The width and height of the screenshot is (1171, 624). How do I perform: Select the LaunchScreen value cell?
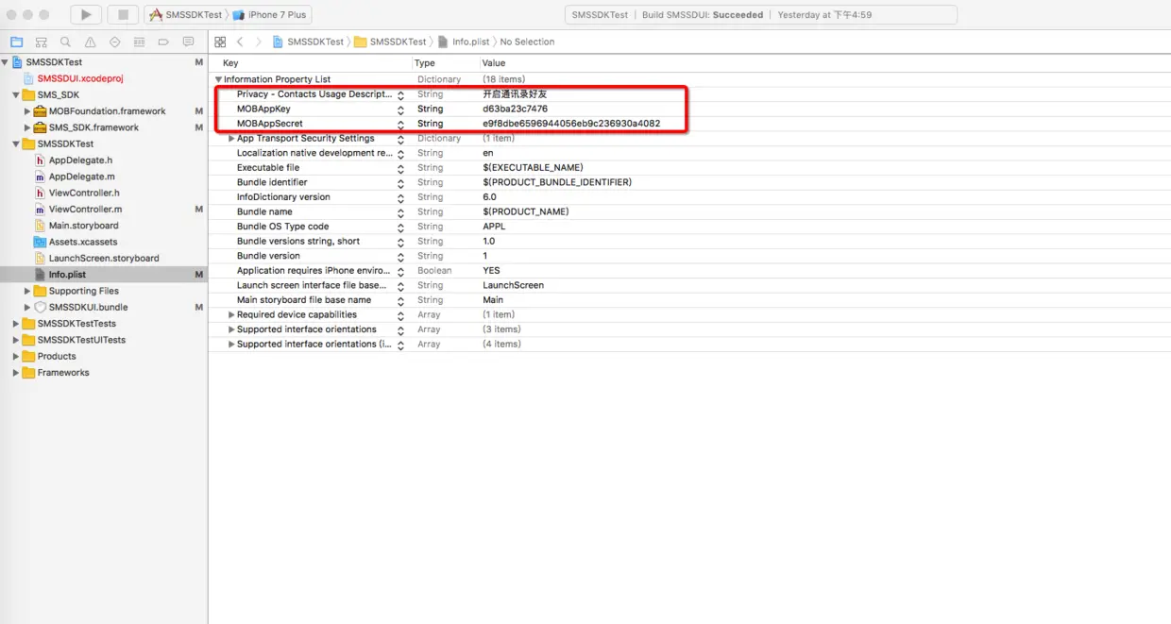[x=513, y=285]
